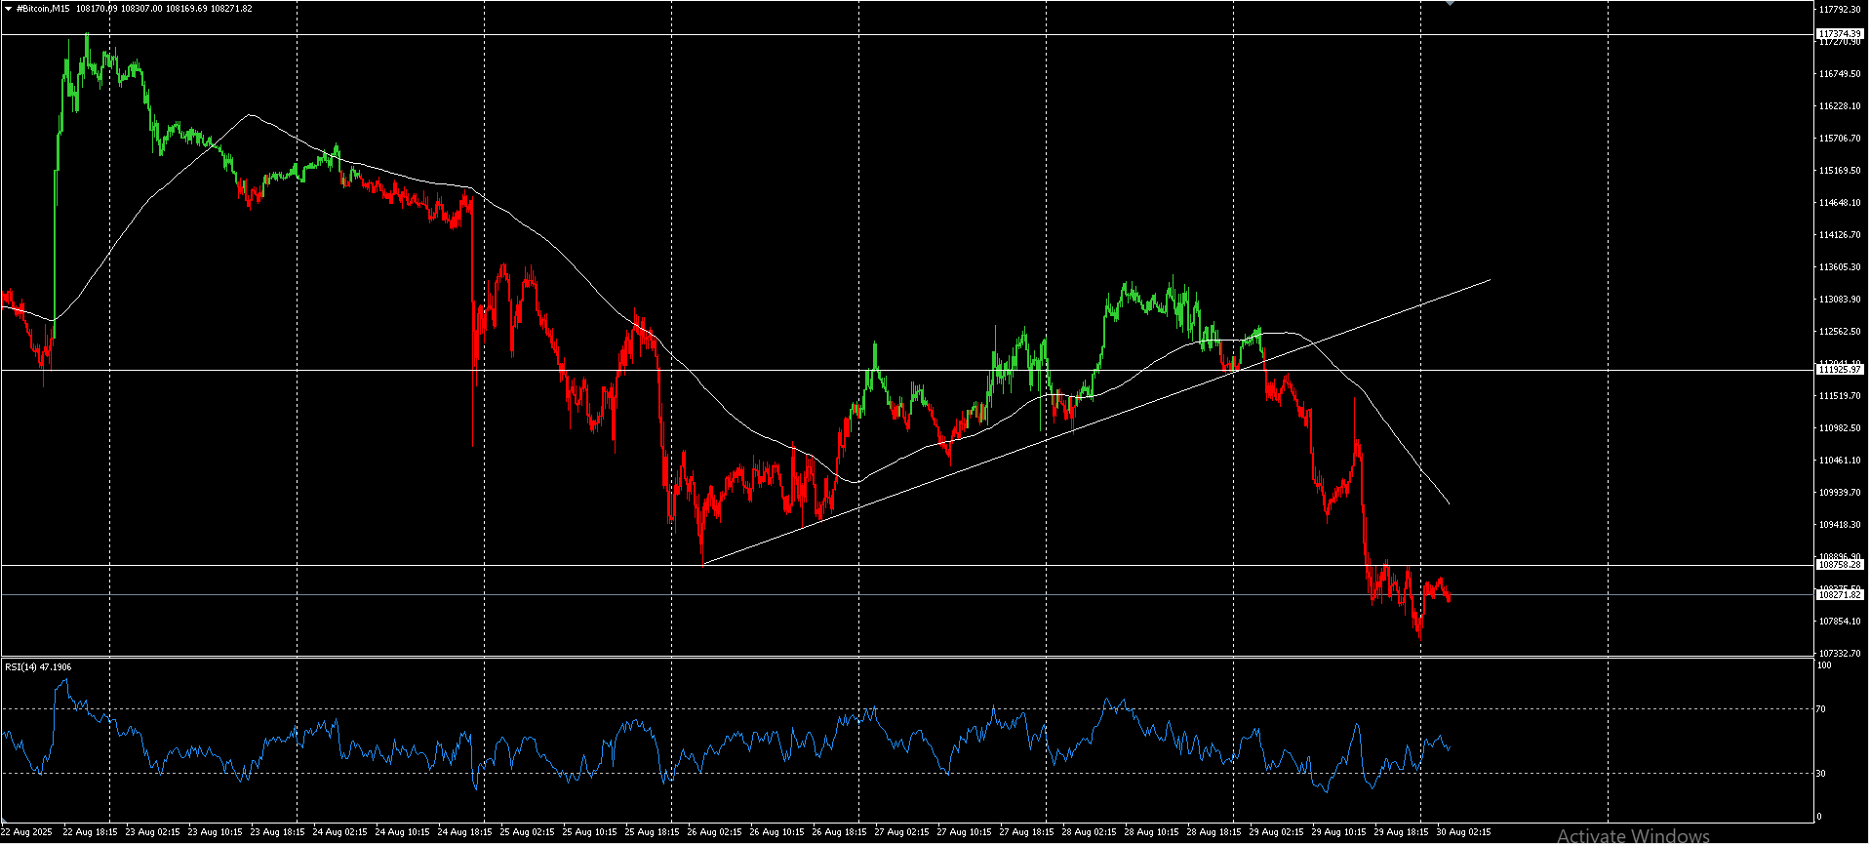Click the 27 Aug 02:15 time label
Image resolution: width=1870 pixels, height=844 pixels.
coord(901,832)
